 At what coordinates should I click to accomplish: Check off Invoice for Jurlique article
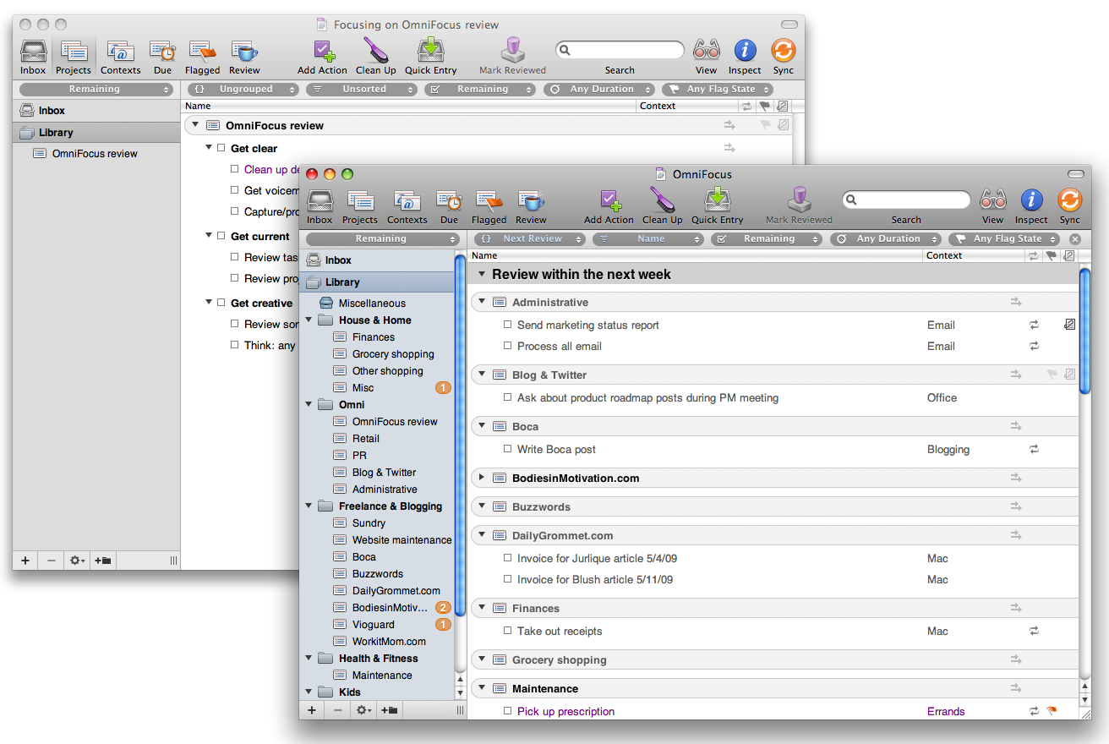[x=508, y=558]
